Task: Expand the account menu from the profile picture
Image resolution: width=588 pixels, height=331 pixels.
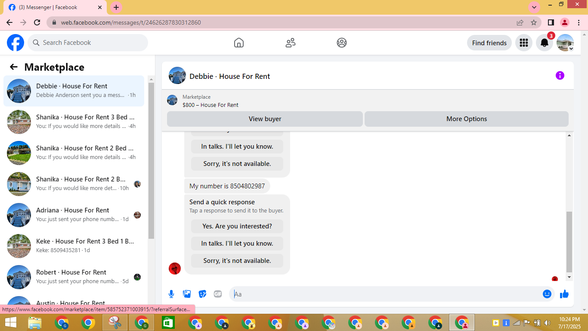Action: 565,43
